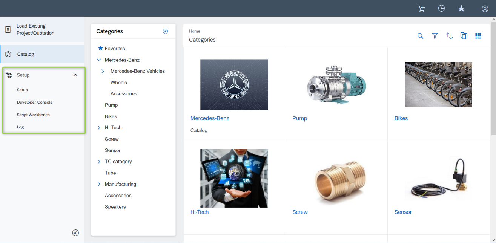Image resolution: width=496 pixels, height=243 pixels.
Task: Click the copy/compare icon
Action: pos(464,36)
